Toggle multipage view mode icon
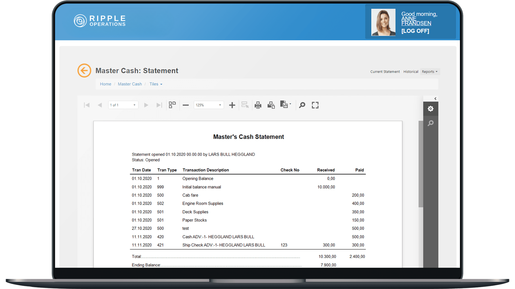The width and height of the screenshot is (515, 289). coord(172,105)
